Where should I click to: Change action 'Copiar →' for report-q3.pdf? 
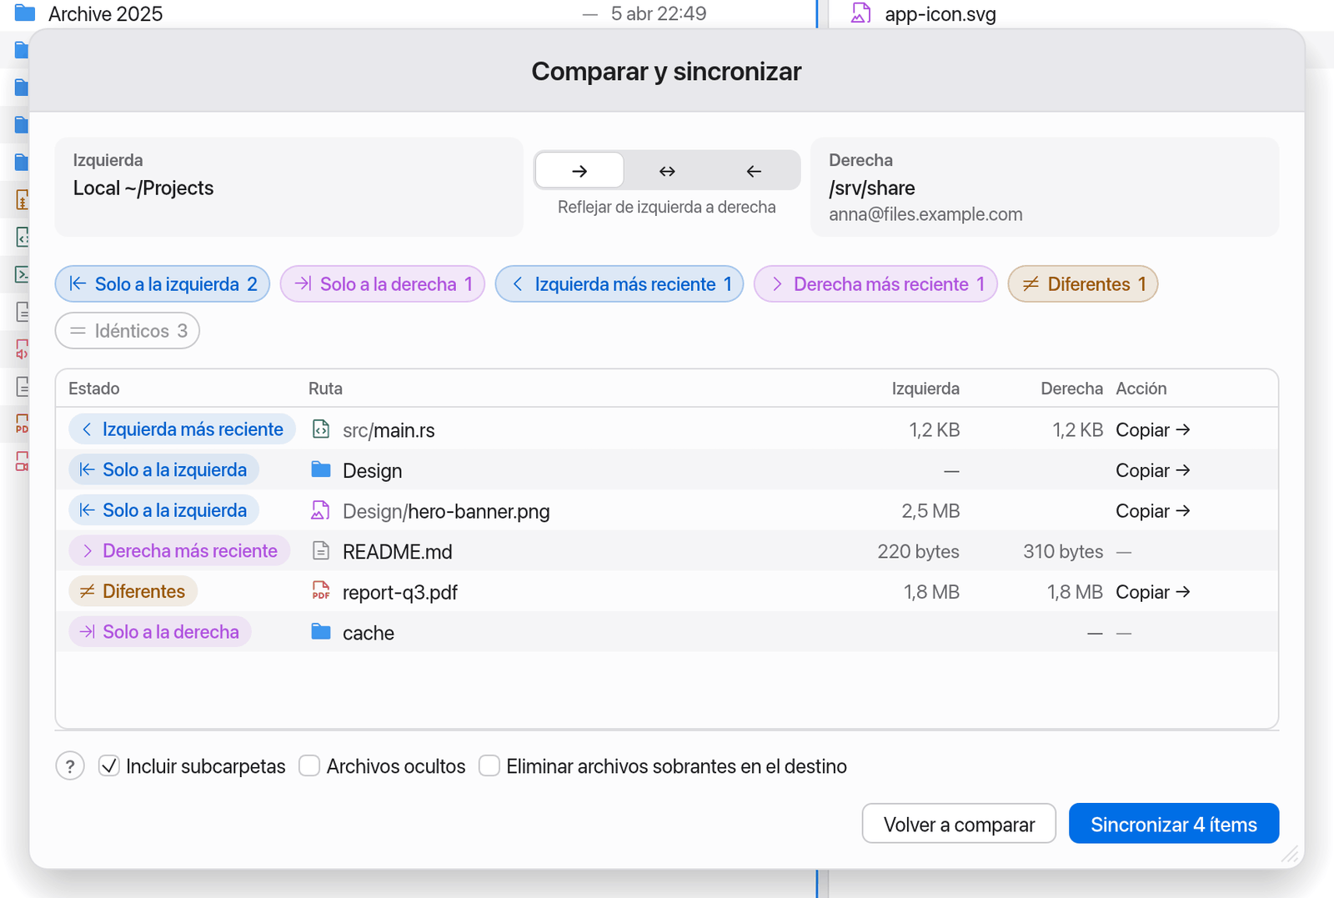[x=1153, y=592]
